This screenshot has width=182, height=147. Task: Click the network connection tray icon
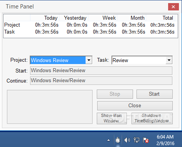coord(136,140)
